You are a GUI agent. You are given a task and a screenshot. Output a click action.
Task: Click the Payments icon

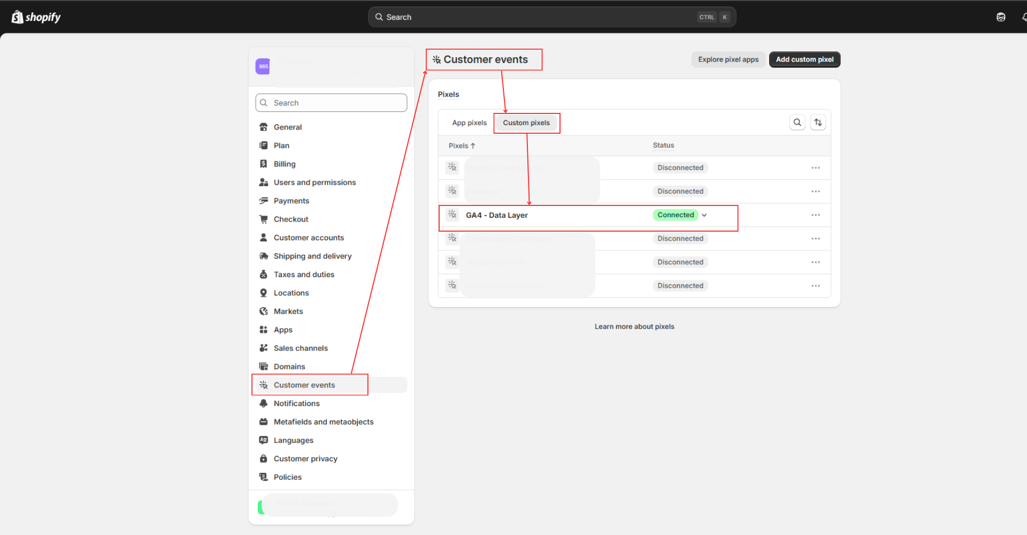pos(264,201)
